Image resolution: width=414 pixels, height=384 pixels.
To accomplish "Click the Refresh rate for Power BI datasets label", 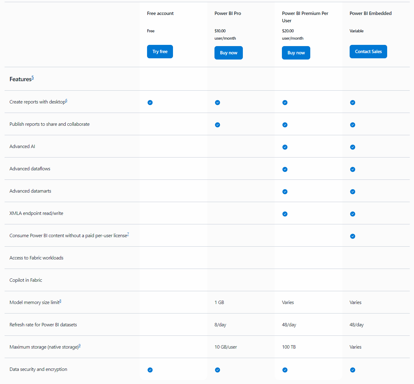I will tap(43, 325).
